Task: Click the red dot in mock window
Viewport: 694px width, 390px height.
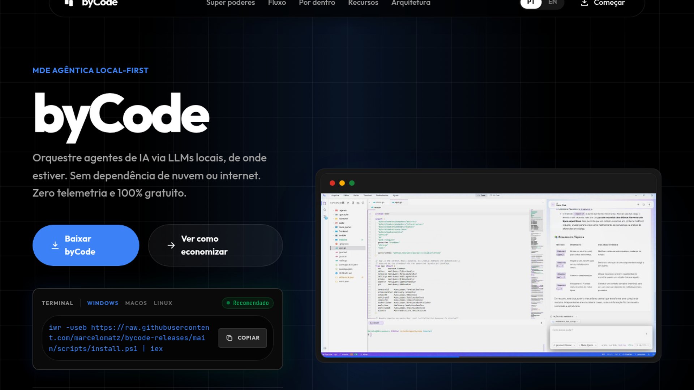Action: [332, 183]
